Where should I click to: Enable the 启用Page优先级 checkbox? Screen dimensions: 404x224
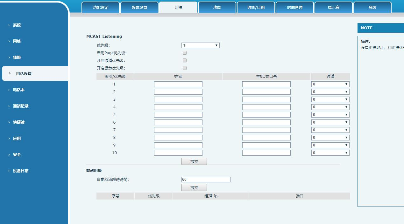tap(185, 53)
